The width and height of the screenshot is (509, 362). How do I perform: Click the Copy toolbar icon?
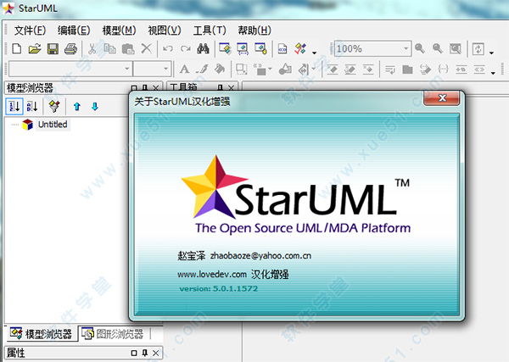tap(109, 49)
